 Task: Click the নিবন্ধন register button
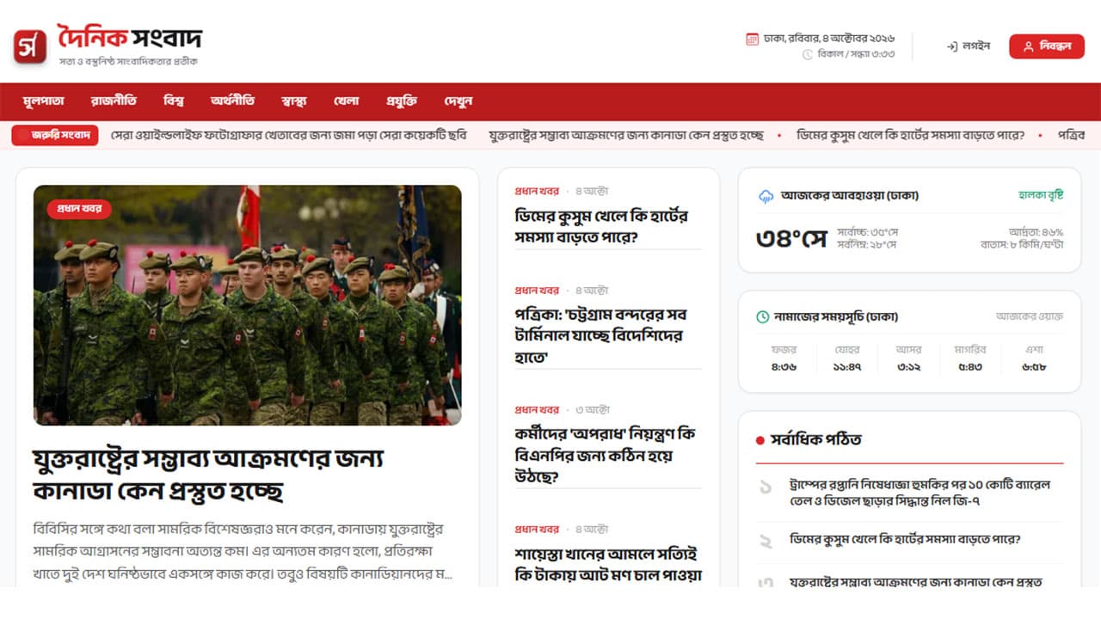click(x=1047, y=46)
